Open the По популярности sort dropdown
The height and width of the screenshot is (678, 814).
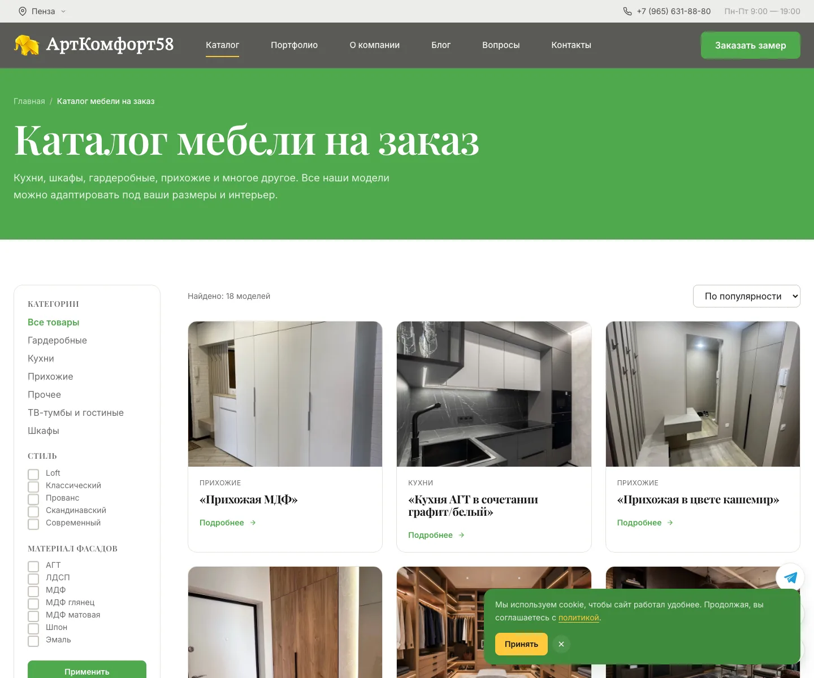(x=747, y=296)
